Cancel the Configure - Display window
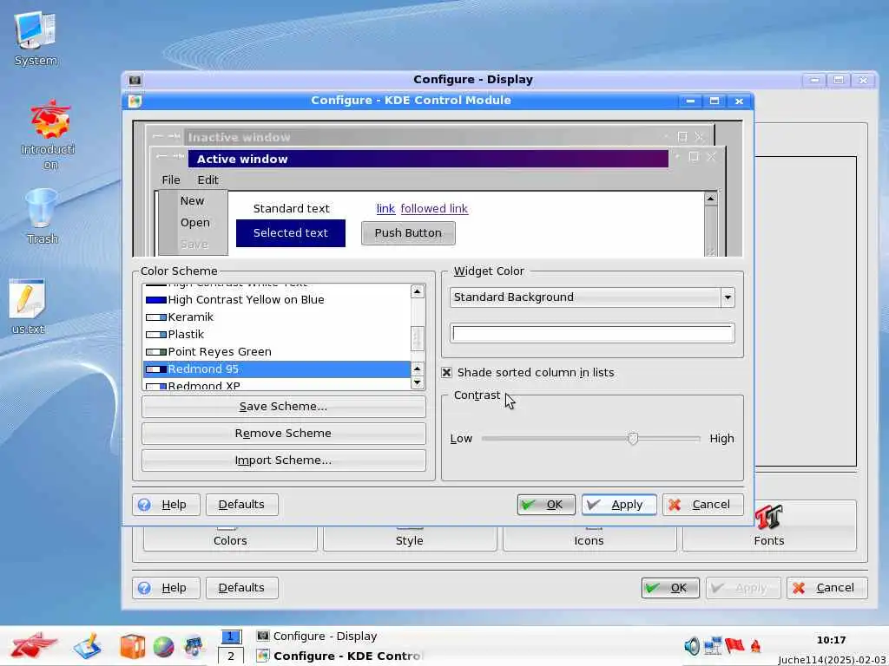The width and height of the screenshot is (889, 666). pos(827,588)
